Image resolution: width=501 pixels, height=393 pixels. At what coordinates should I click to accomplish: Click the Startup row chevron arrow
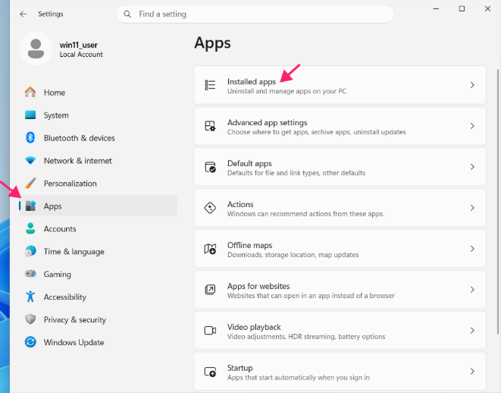(x=472, y=371)
